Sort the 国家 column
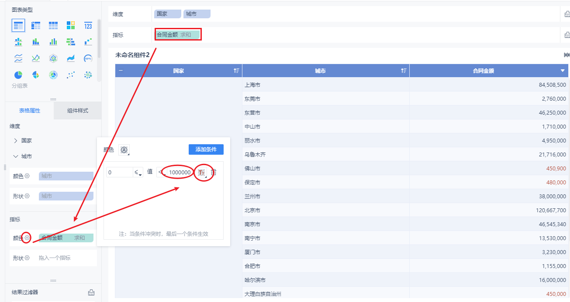 pos(236,71)
